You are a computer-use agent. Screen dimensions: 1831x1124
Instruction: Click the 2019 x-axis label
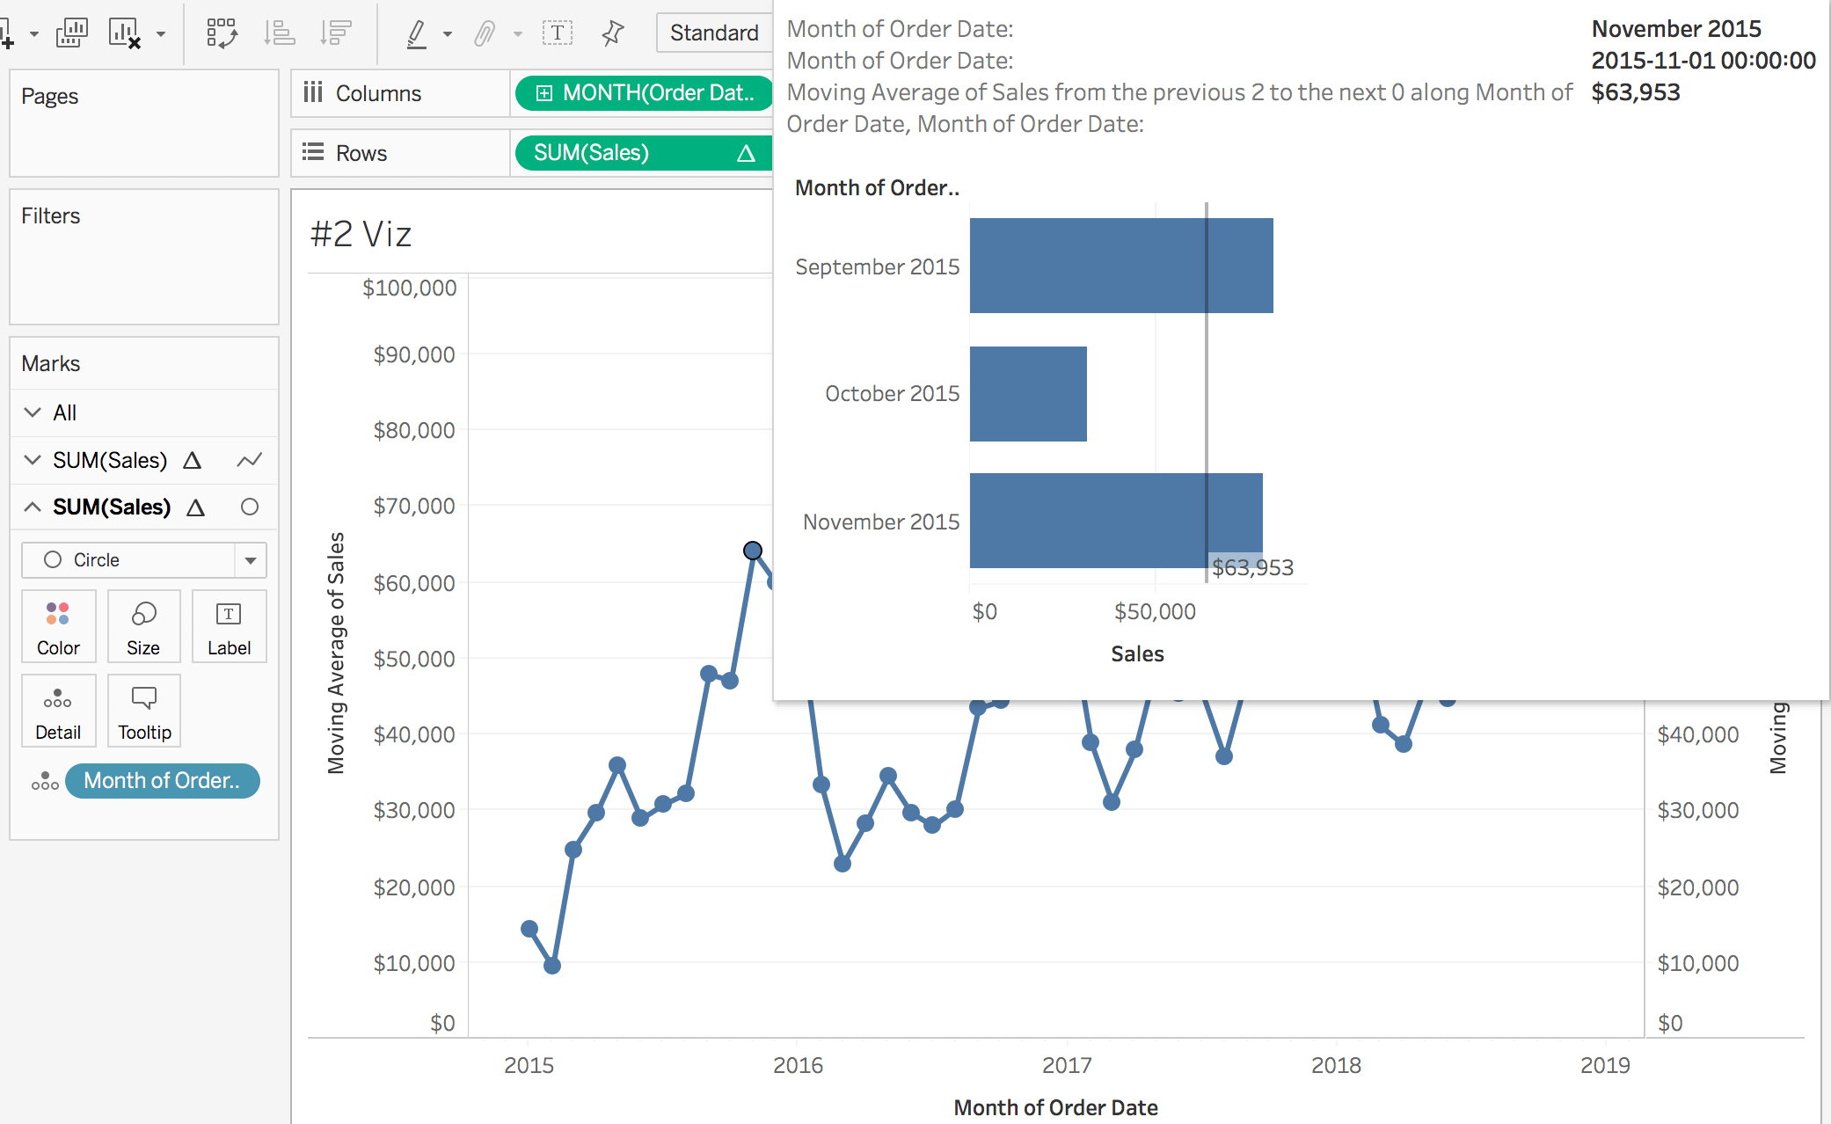[1606, 1065]
